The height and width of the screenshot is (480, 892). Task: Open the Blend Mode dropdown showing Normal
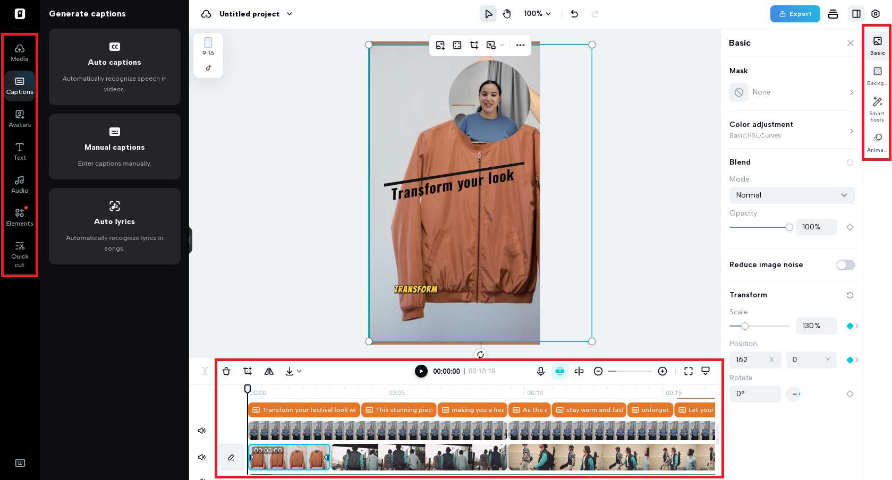(792, 195)
